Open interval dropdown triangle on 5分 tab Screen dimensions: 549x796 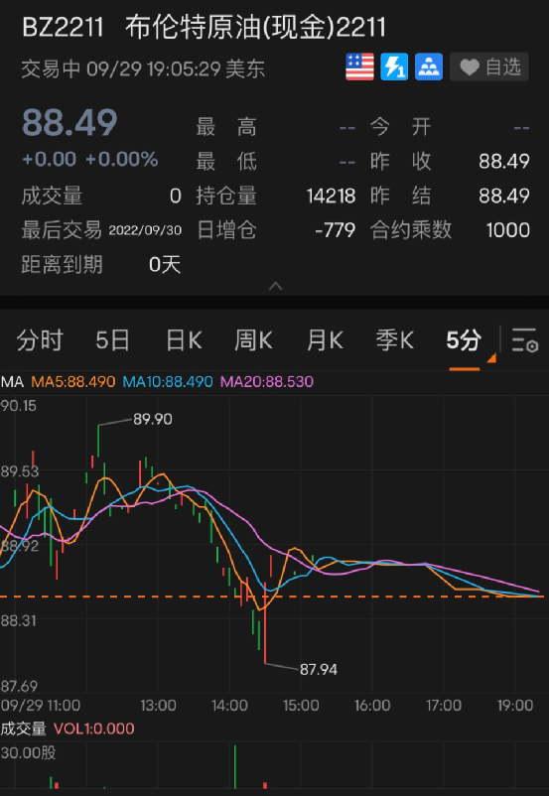pos(491,358)
